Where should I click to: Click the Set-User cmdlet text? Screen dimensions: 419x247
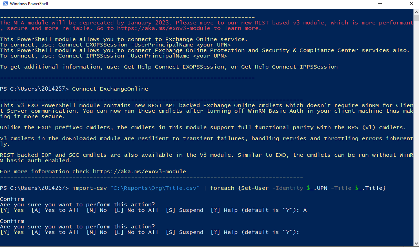click(x=255, y=188)
